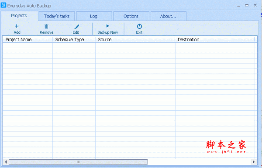The width and height of the screenshot is (262, 168).
Task: Click the horizontal scrollbar left arrow
Action: (x=6, y=162)
